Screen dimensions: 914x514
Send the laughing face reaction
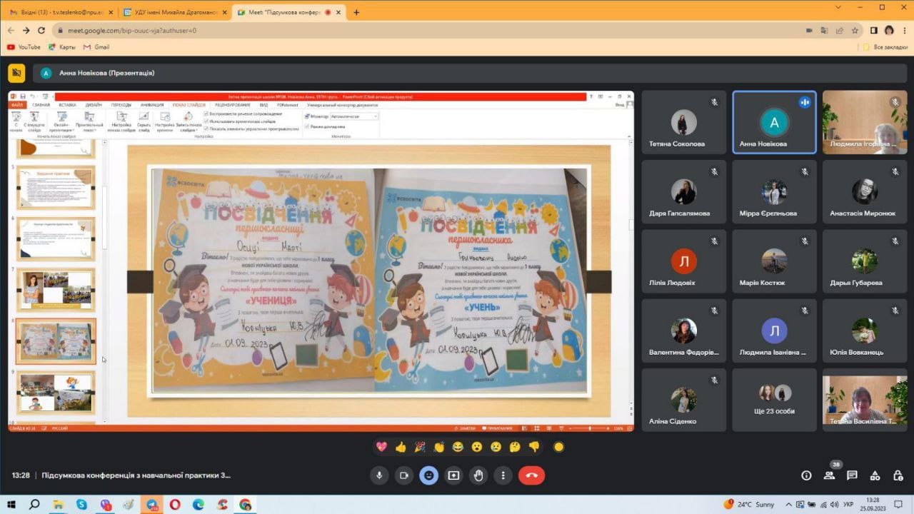click(x=458, y=447)
